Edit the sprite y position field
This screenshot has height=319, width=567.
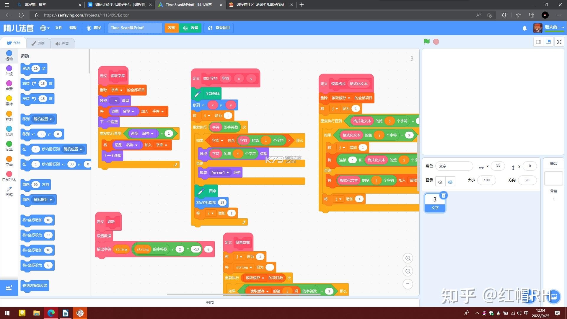click(529, 166)
